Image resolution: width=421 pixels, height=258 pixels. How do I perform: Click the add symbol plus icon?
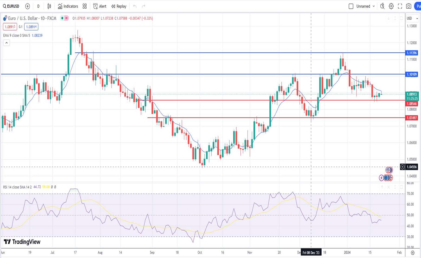point(27,6)
